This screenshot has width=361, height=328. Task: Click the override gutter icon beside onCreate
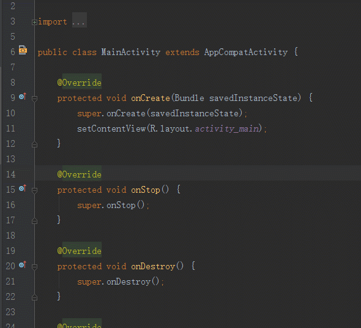click(x=23, y=96)
